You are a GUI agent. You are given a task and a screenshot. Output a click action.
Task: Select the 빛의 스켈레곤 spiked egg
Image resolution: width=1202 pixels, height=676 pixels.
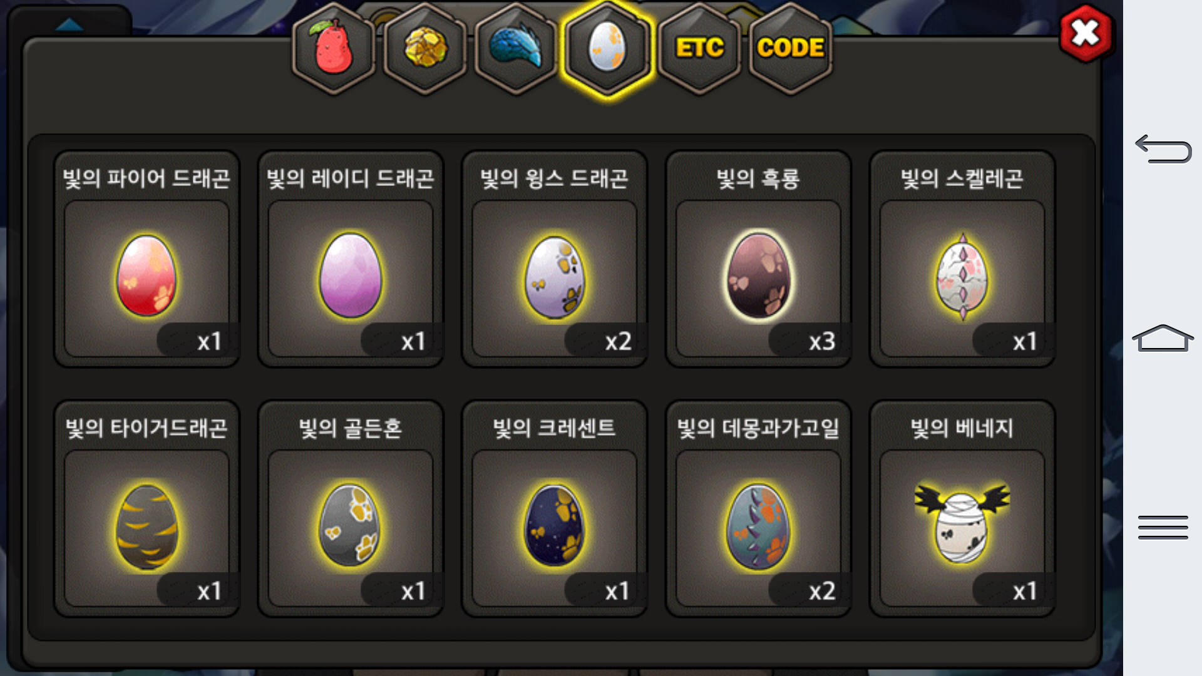[962, 259]
